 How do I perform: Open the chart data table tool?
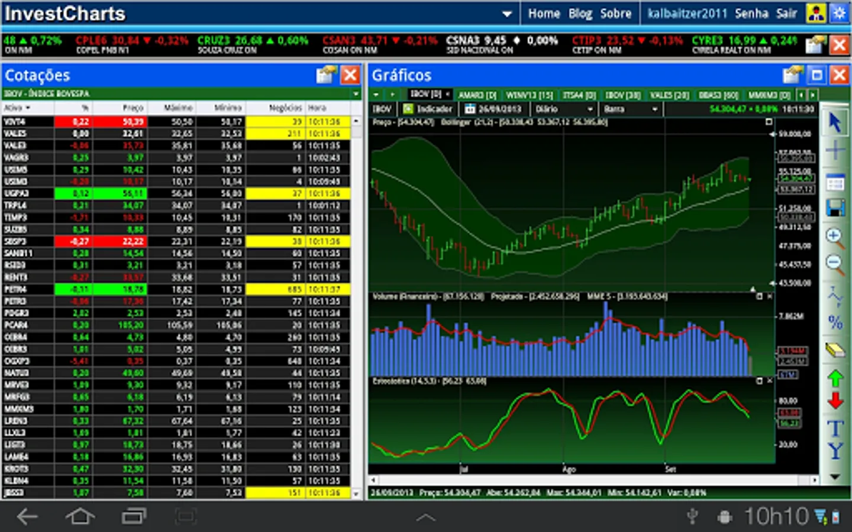point(835,183)
